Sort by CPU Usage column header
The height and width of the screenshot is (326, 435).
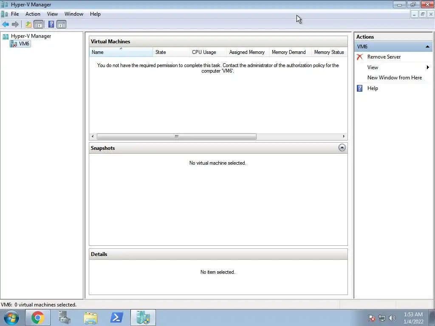pos(208,52)
